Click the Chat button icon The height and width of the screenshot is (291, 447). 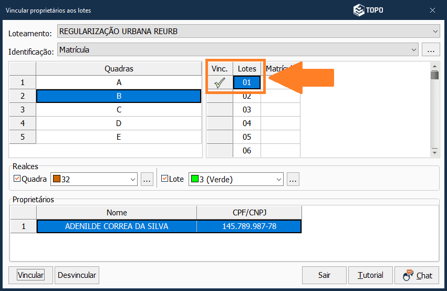pyautogui.click(x=408, y=275)
